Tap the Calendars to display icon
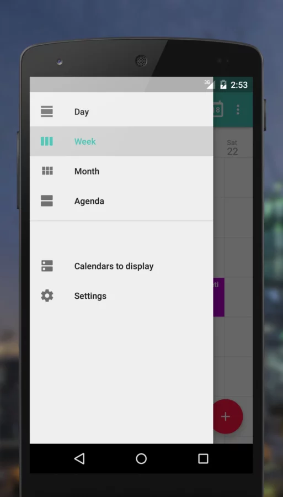Viewport: 283px width, 497px height. [47, 266]
